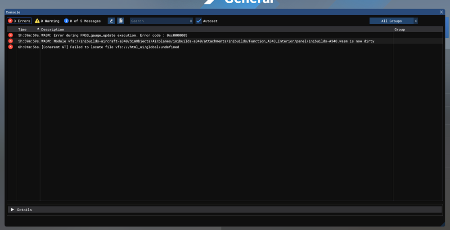
Task: Open the All Groups dropdown
Action: tap(391, 21)
